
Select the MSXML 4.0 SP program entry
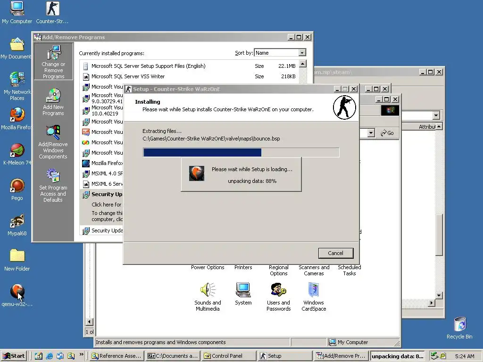(x=102, y=173)
